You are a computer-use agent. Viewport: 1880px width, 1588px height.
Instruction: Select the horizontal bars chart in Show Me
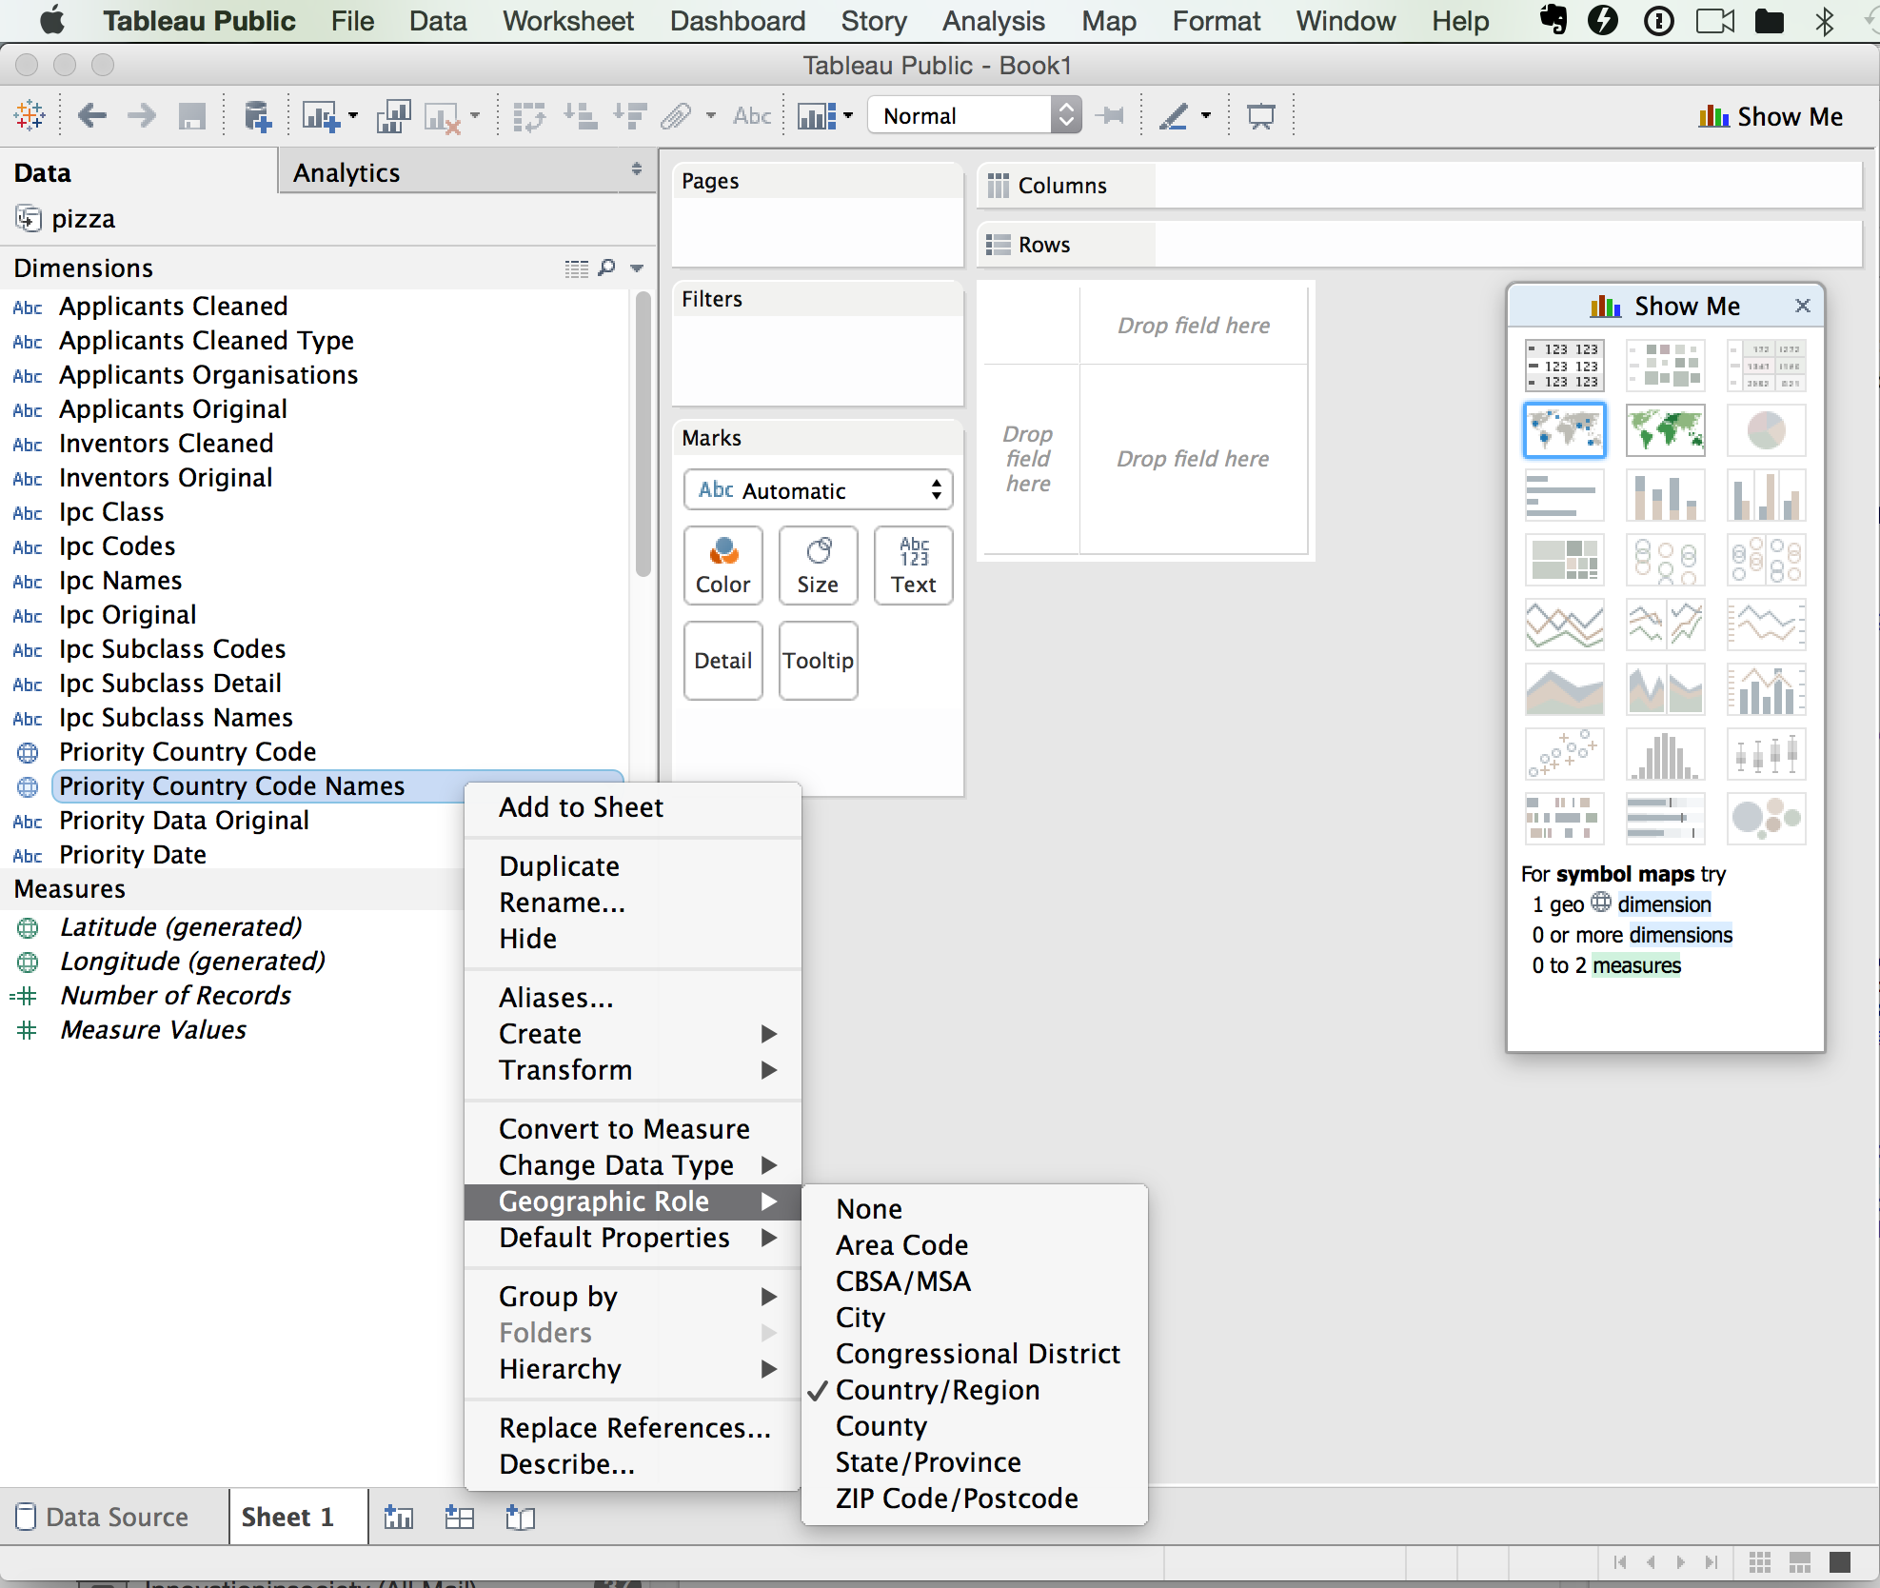1565,495
